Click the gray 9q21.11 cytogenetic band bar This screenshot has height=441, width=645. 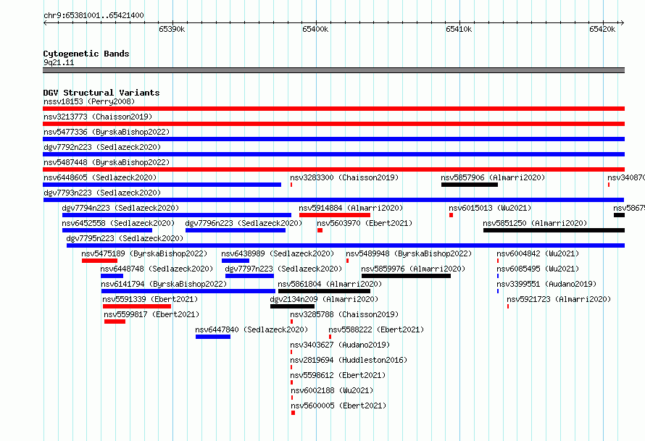coord(333,70)
